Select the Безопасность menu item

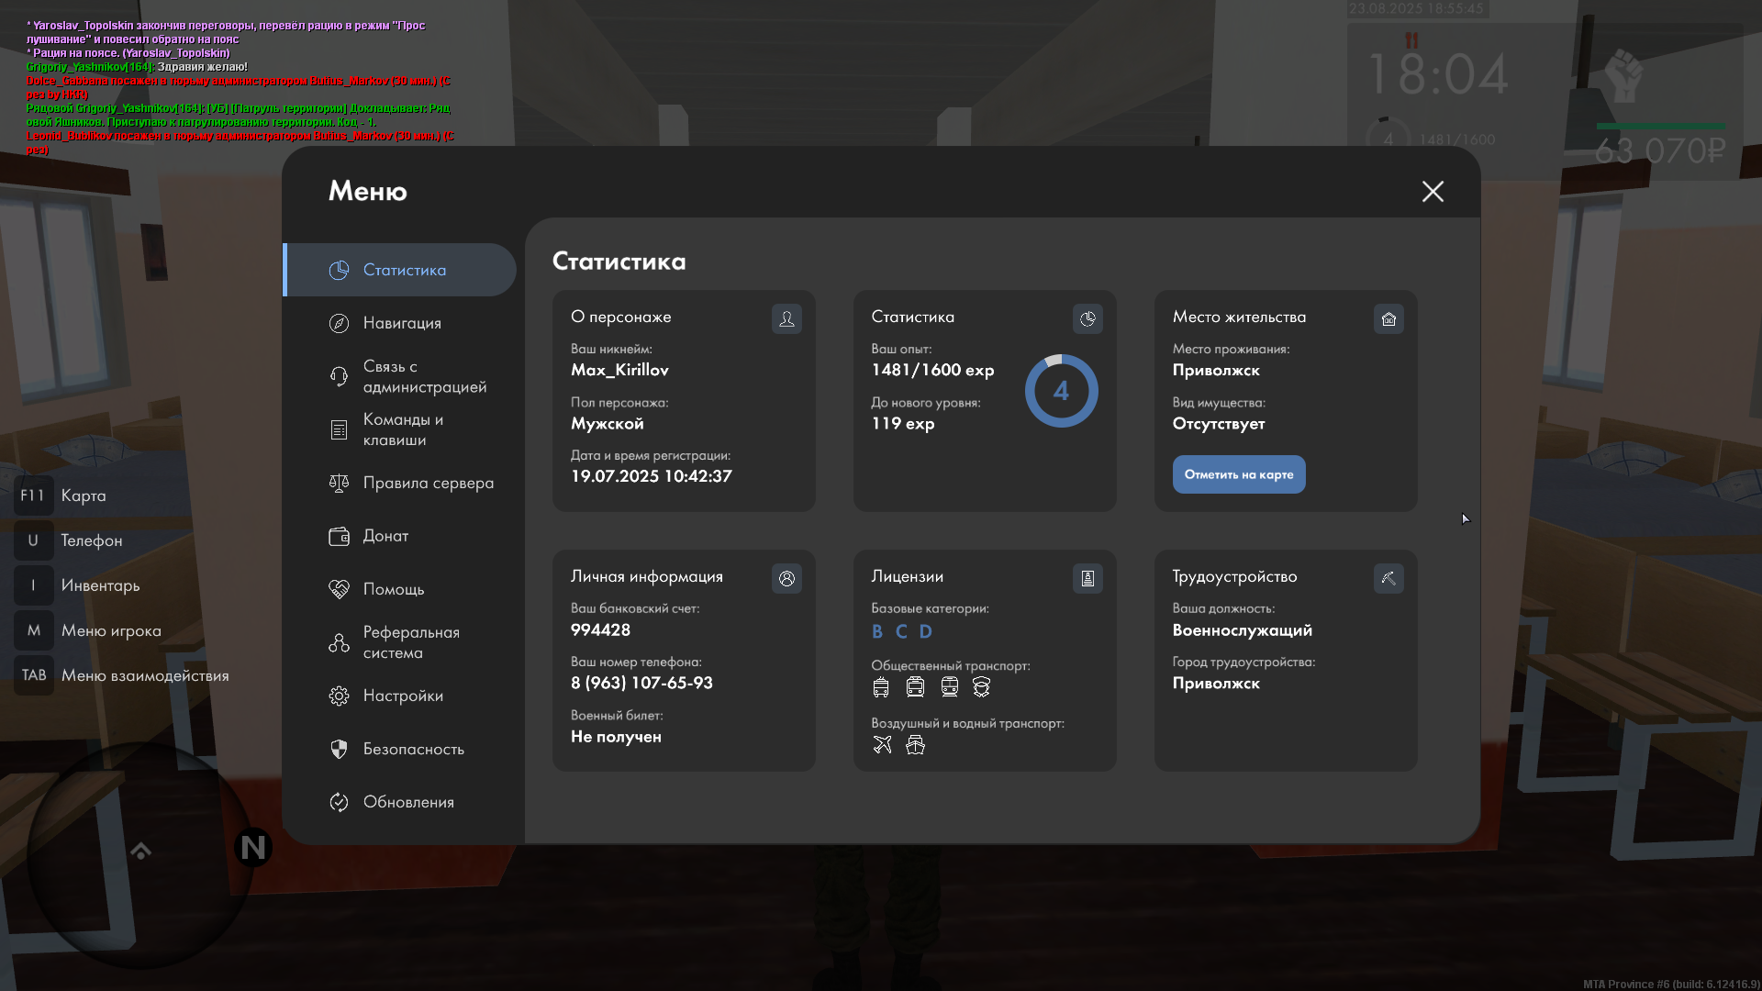[x=413, y=749]
